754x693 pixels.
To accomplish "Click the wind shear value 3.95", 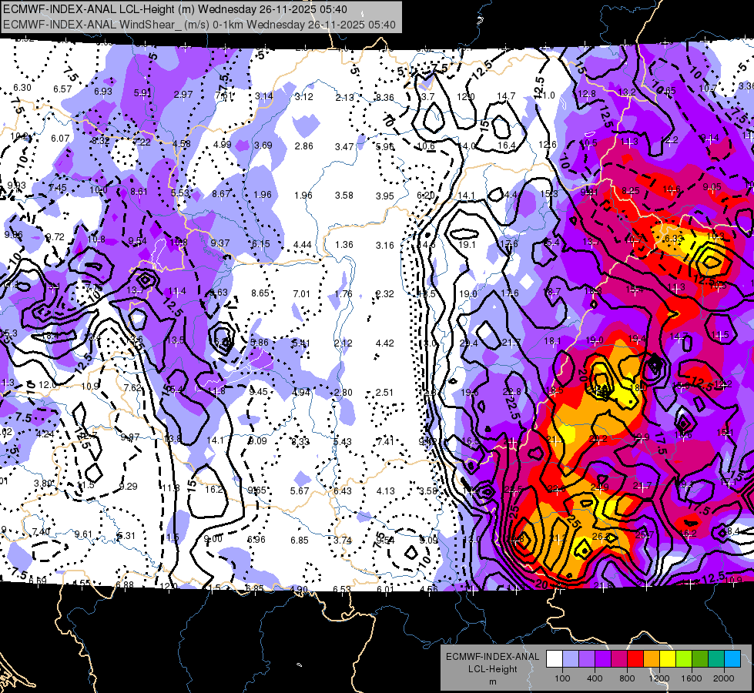I will 384,196.
